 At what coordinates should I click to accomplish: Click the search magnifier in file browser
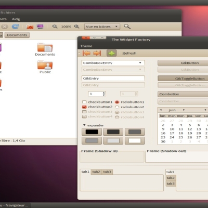tap(127, 27)
